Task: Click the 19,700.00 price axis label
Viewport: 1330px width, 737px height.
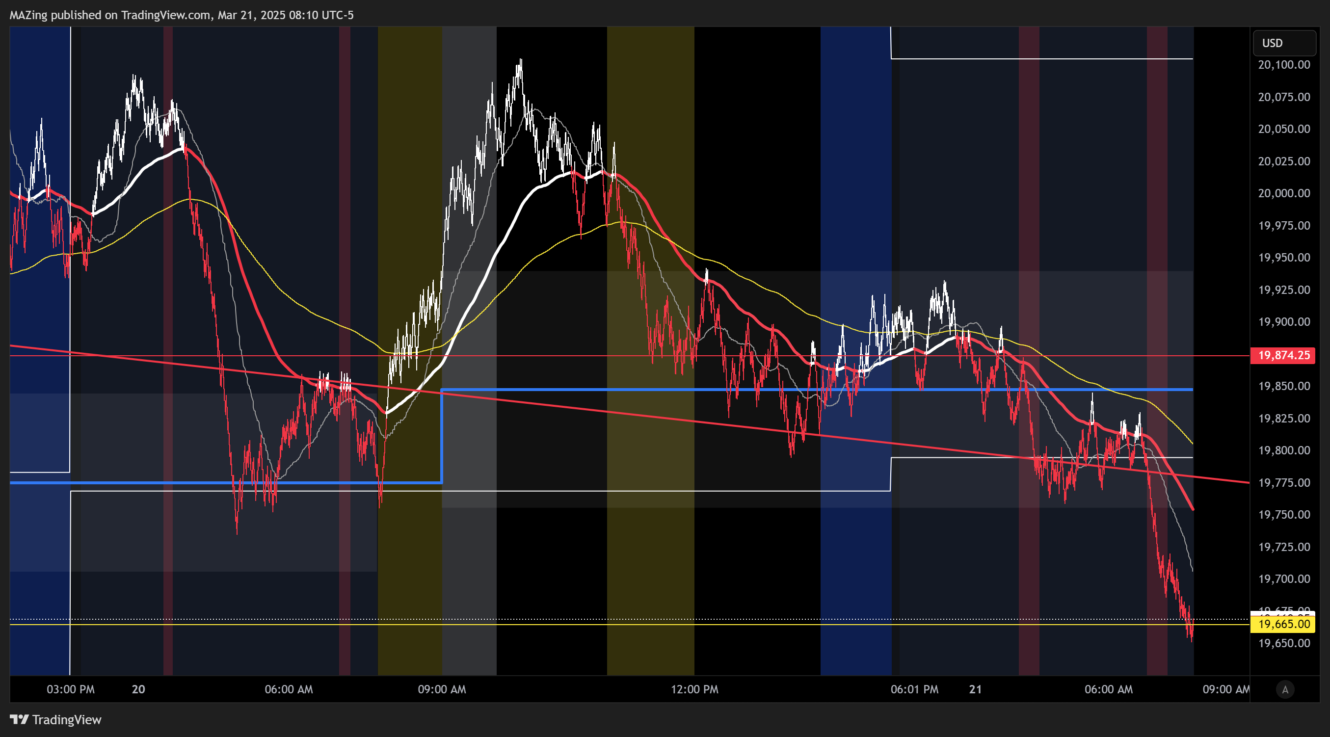Action: click(x=1284, y=579)
